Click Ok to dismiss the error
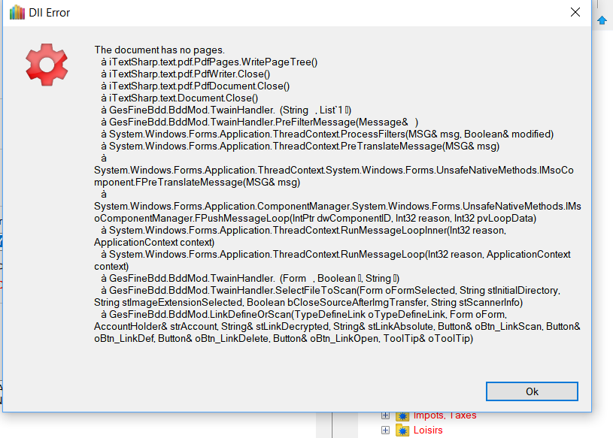The height and width of the screenshot is (438, 613). (532, 391)
